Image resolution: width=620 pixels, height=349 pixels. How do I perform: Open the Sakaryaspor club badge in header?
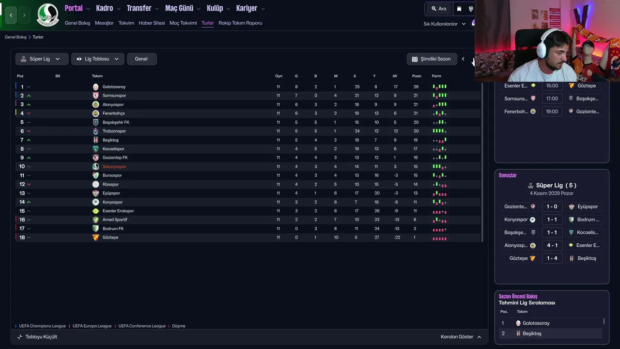click(47, 15)
